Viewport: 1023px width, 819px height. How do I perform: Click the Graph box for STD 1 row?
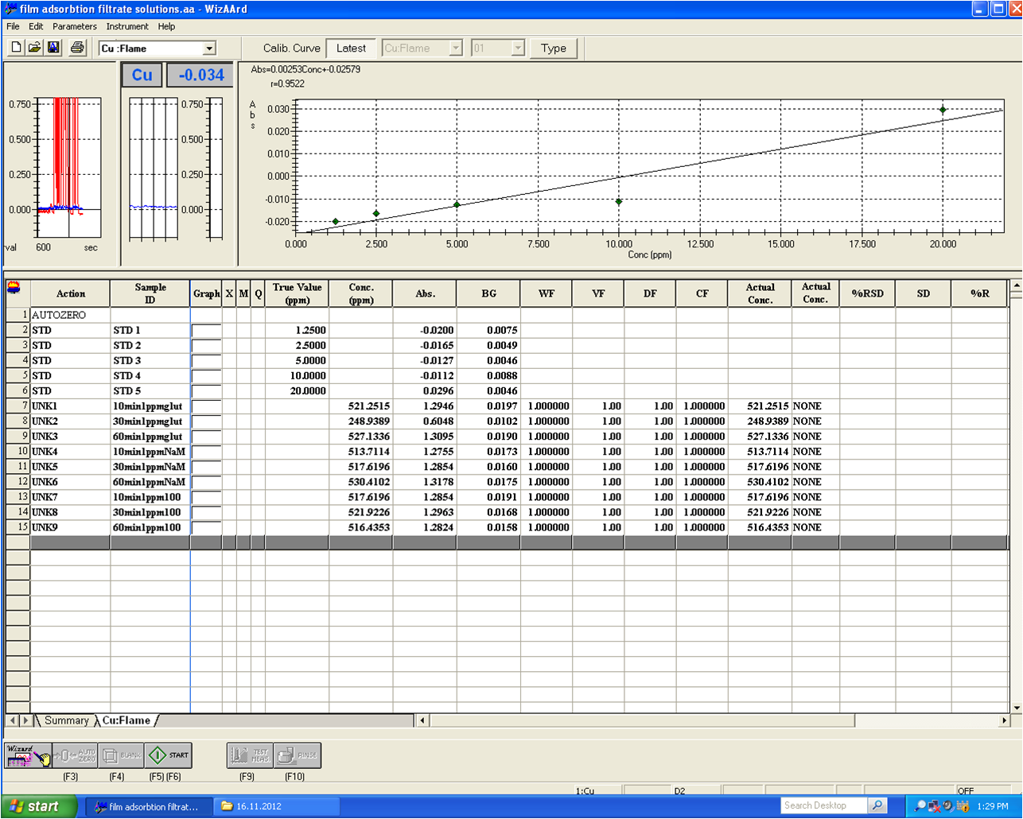click(206, 330)
